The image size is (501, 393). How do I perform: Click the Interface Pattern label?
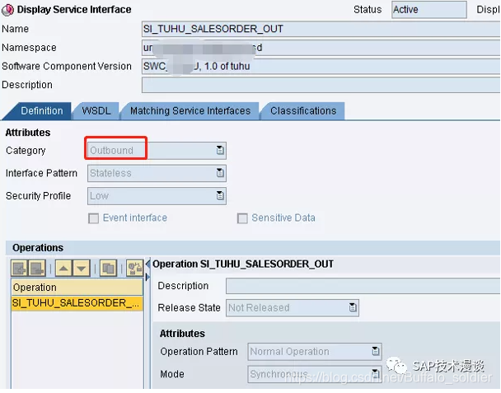coord(41,173)
